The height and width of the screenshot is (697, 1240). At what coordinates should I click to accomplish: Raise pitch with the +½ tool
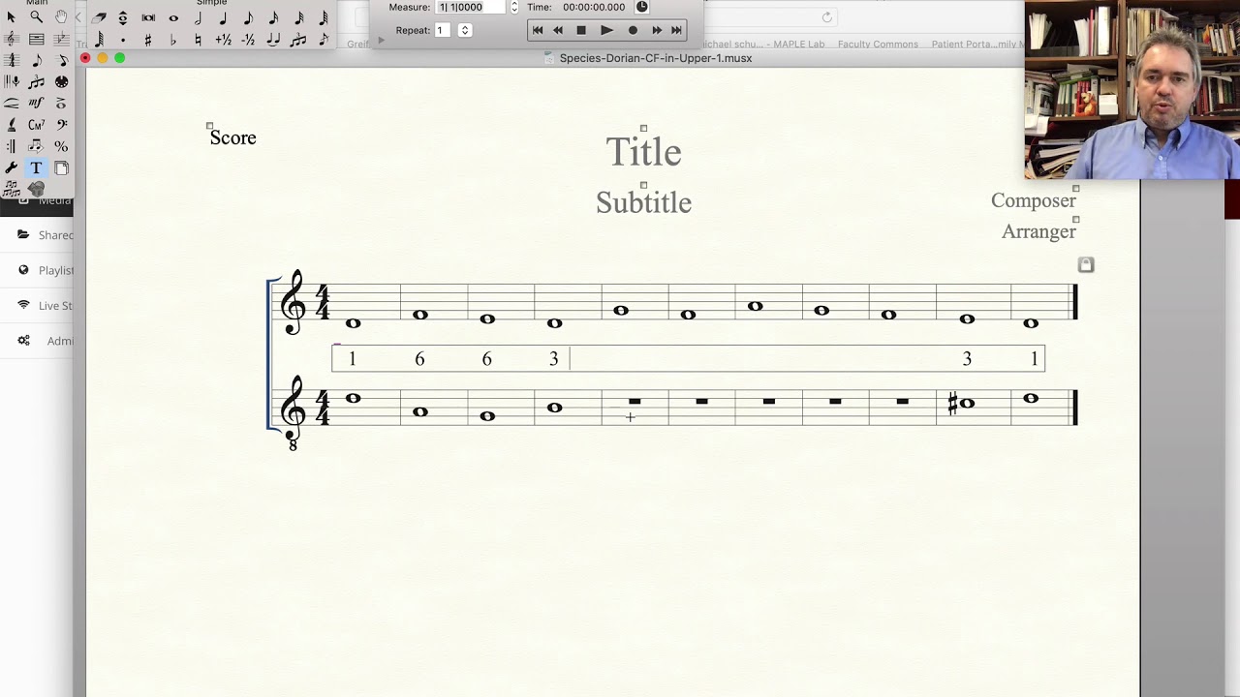pos(223,40)
